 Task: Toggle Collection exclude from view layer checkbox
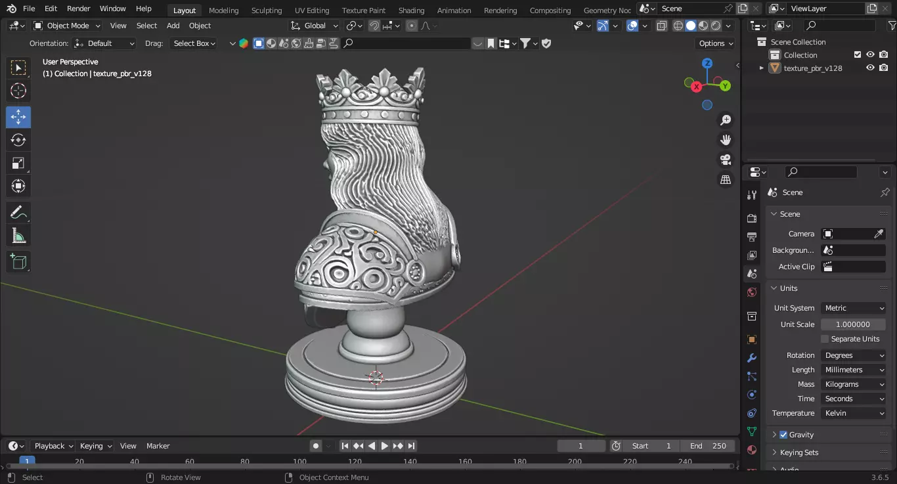tap(857, 55)
